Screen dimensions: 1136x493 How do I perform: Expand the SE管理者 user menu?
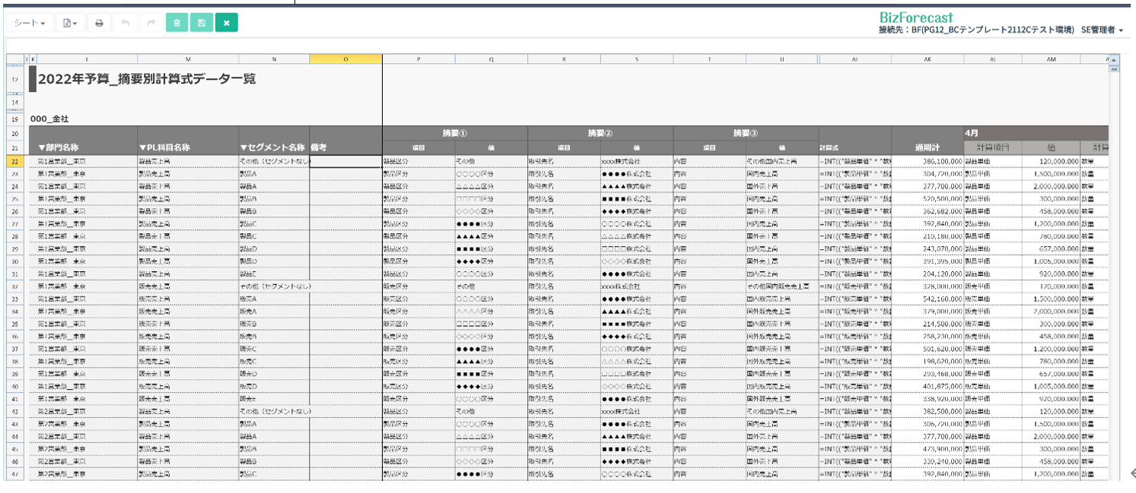(x=1101, y=30)
